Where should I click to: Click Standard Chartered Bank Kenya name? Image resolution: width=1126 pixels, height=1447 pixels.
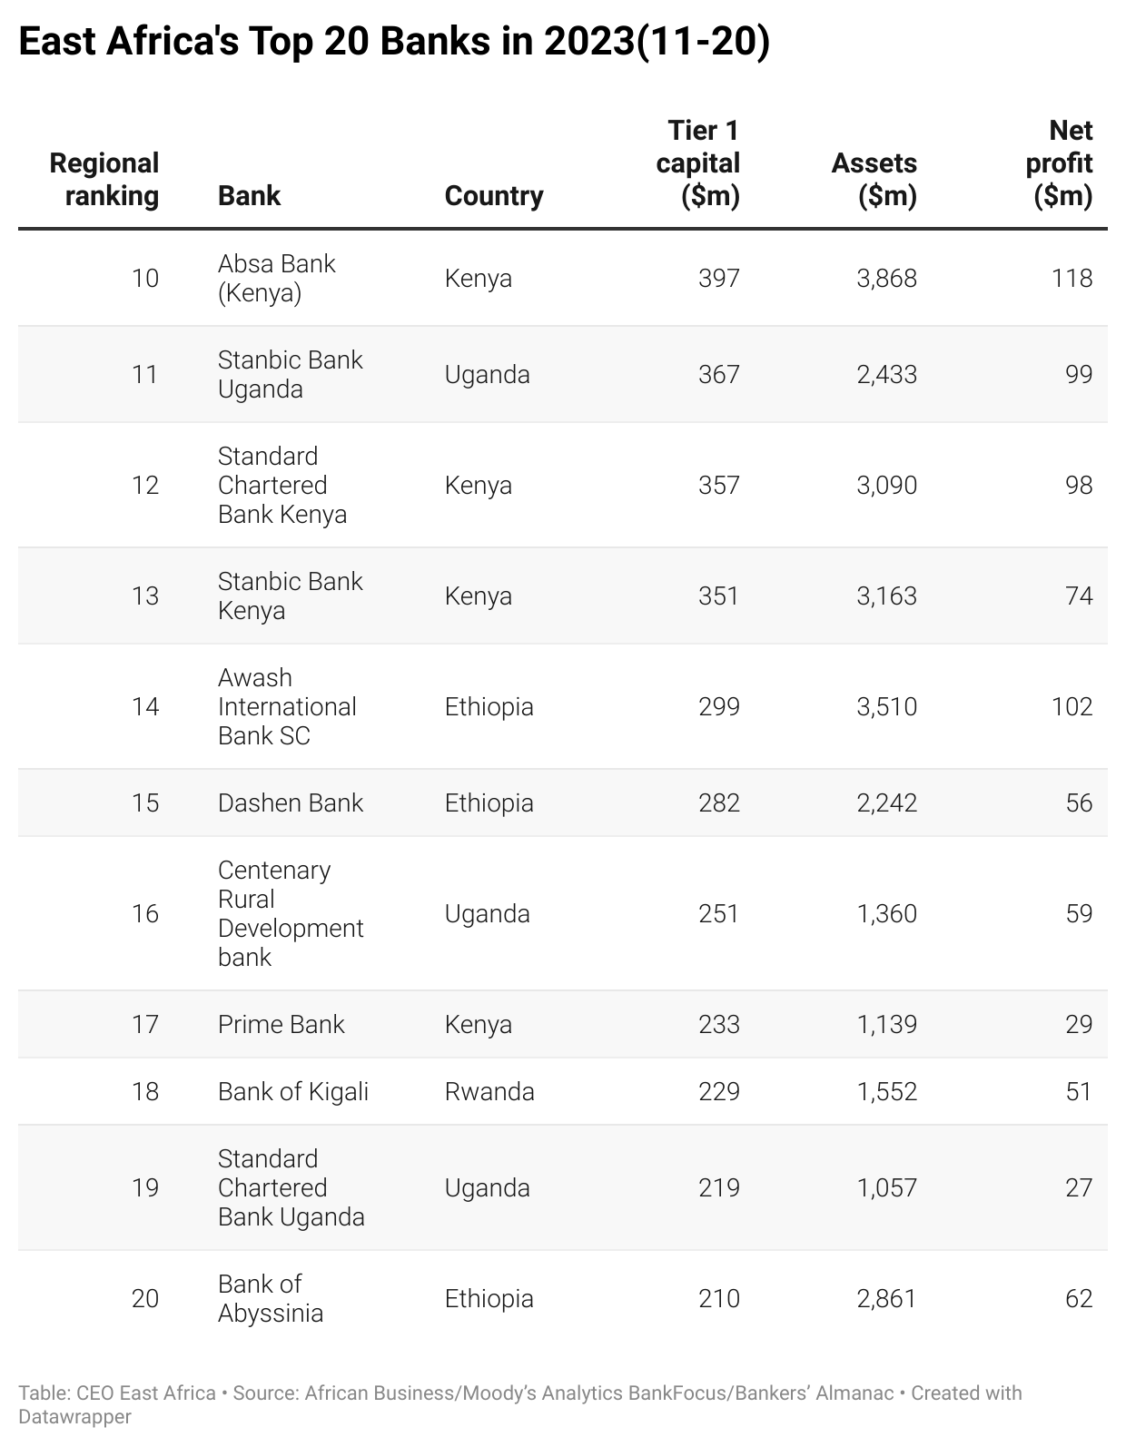(x=281, y=485)
